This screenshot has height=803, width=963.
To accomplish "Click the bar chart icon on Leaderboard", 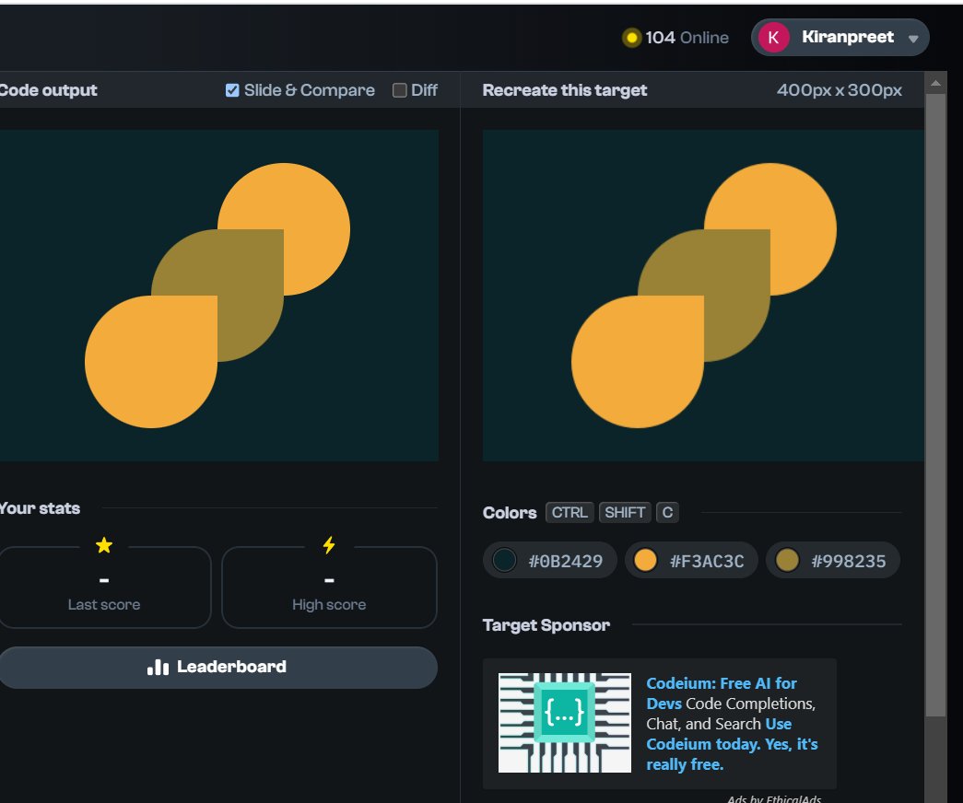I will [158, 668].
